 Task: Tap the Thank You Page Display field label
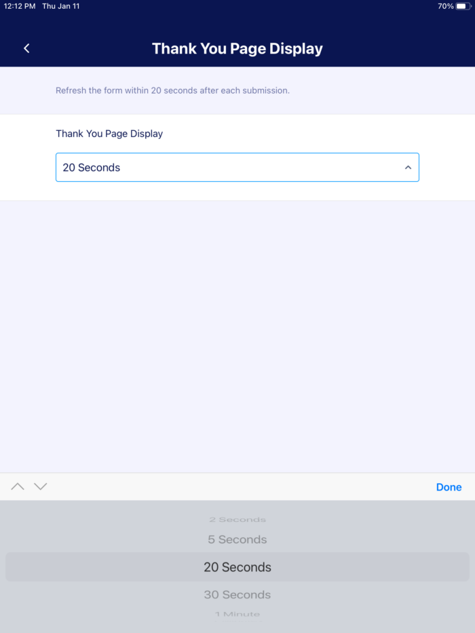click(x=109, y=134)
